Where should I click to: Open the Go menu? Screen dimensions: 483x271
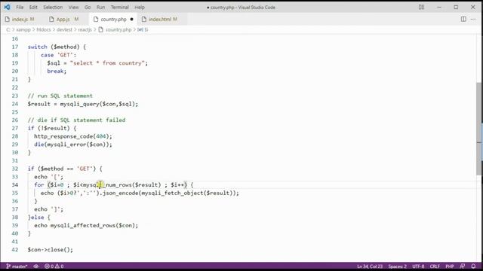tap(88, 7)
